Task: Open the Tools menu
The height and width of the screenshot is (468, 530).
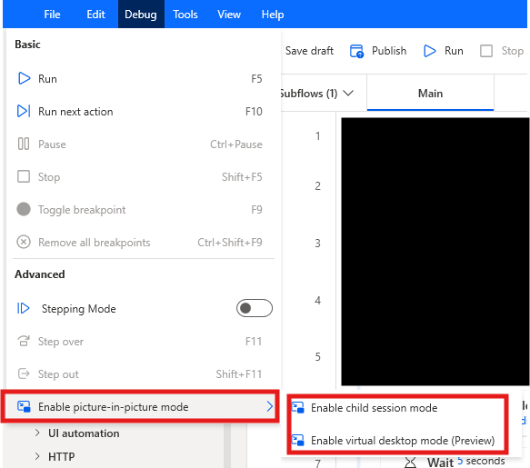Action: (x=185, y=15)
